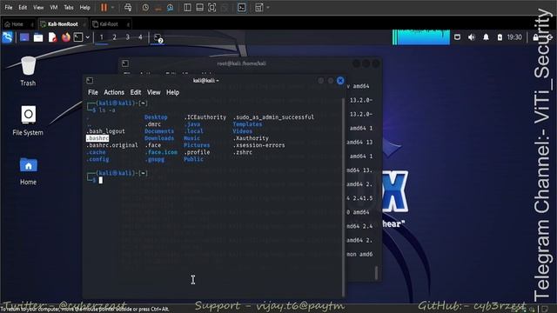Image resolution: width=557 pixels, height=313 pixels.
Task: Open the network connection tray icon
Action: (457, 37)
